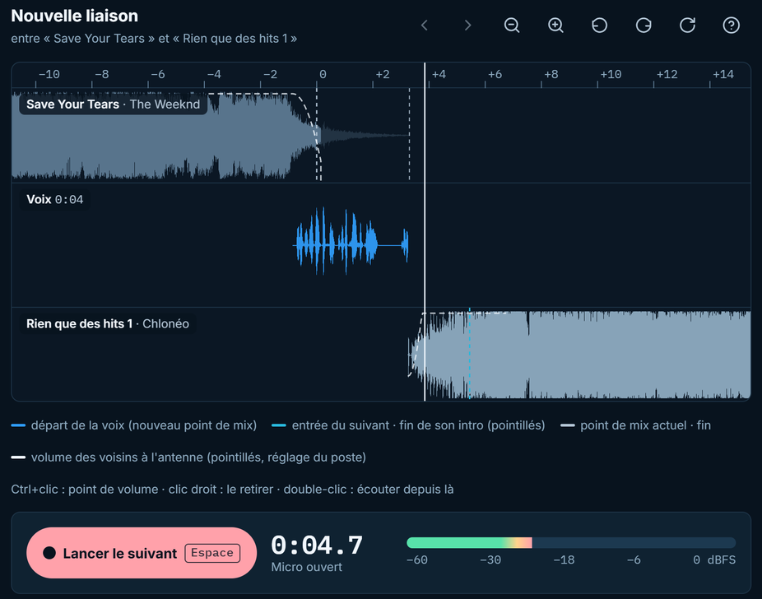Click the legend entry point de mix actuel

pos(635,425)
